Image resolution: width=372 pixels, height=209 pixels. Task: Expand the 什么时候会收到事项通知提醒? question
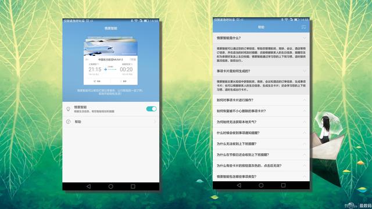pos(261,133)
